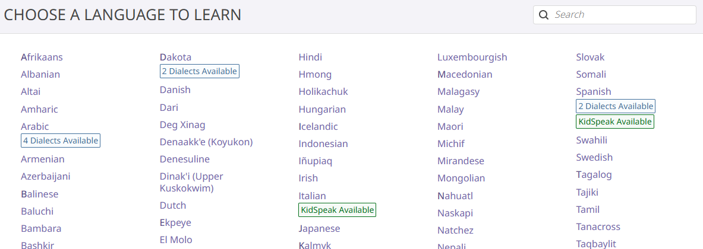Open KidSpeak Available badge under Spanish
This screenshot has width=703, height=249.
[615, 122]
